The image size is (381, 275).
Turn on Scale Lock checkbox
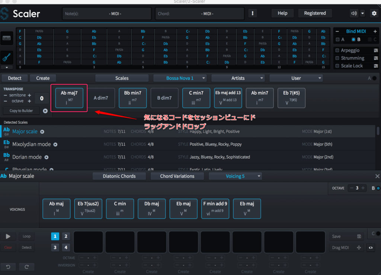click(337, 66)
